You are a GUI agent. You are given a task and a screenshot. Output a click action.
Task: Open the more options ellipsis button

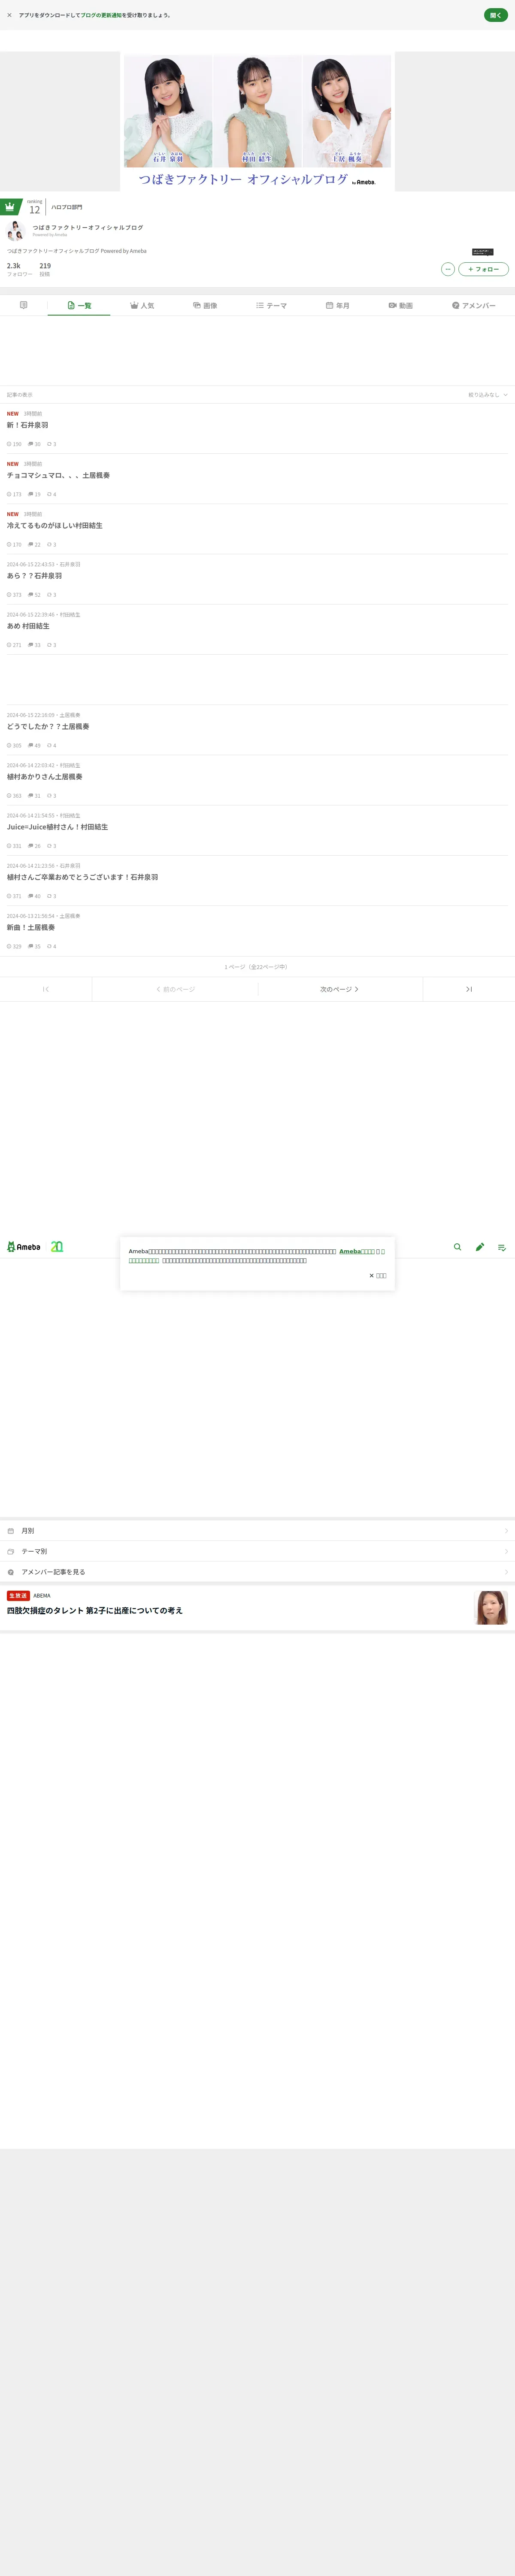click(x=448, y=269)
